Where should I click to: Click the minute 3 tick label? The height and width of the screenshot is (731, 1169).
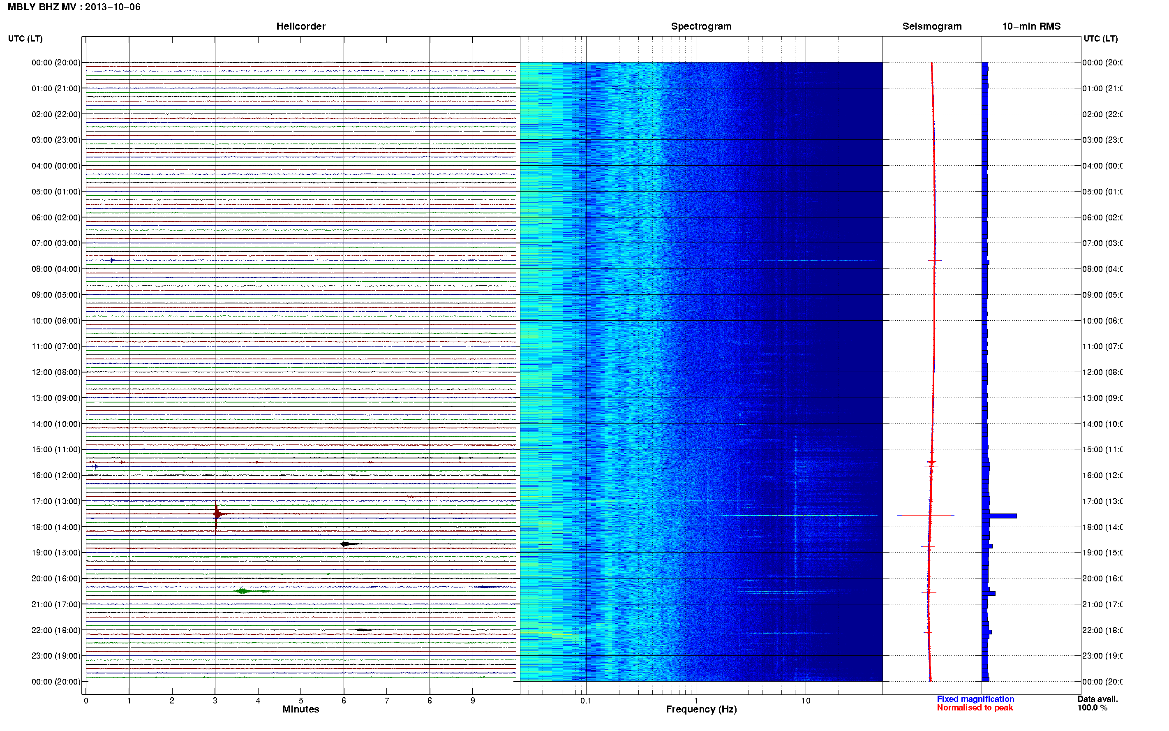(215, 701)
